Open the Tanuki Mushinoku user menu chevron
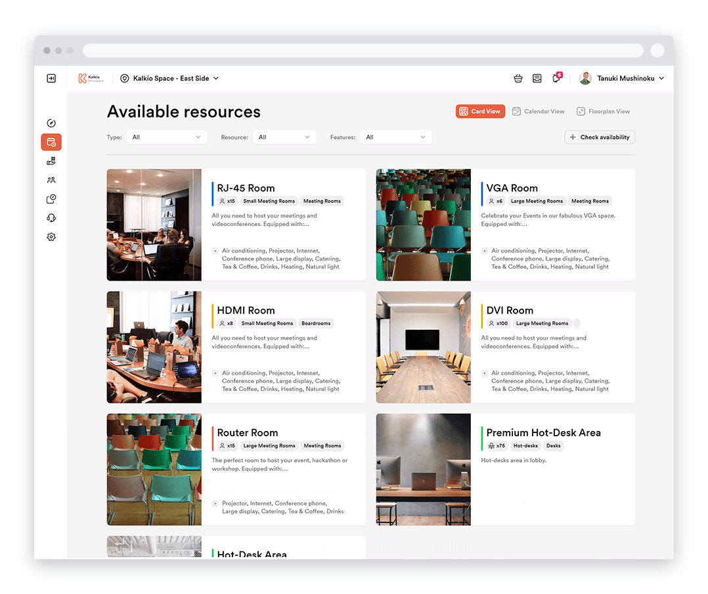 (x=661, y=79)
